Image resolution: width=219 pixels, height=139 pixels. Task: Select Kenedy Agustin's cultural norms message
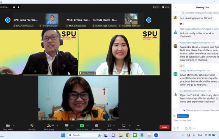click(x=199, y=80)
